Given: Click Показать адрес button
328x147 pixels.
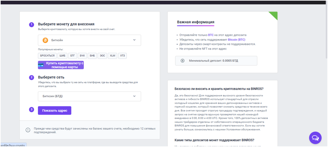Looking at the screenshot, I should pyautogui.click(x=55, y=111).
